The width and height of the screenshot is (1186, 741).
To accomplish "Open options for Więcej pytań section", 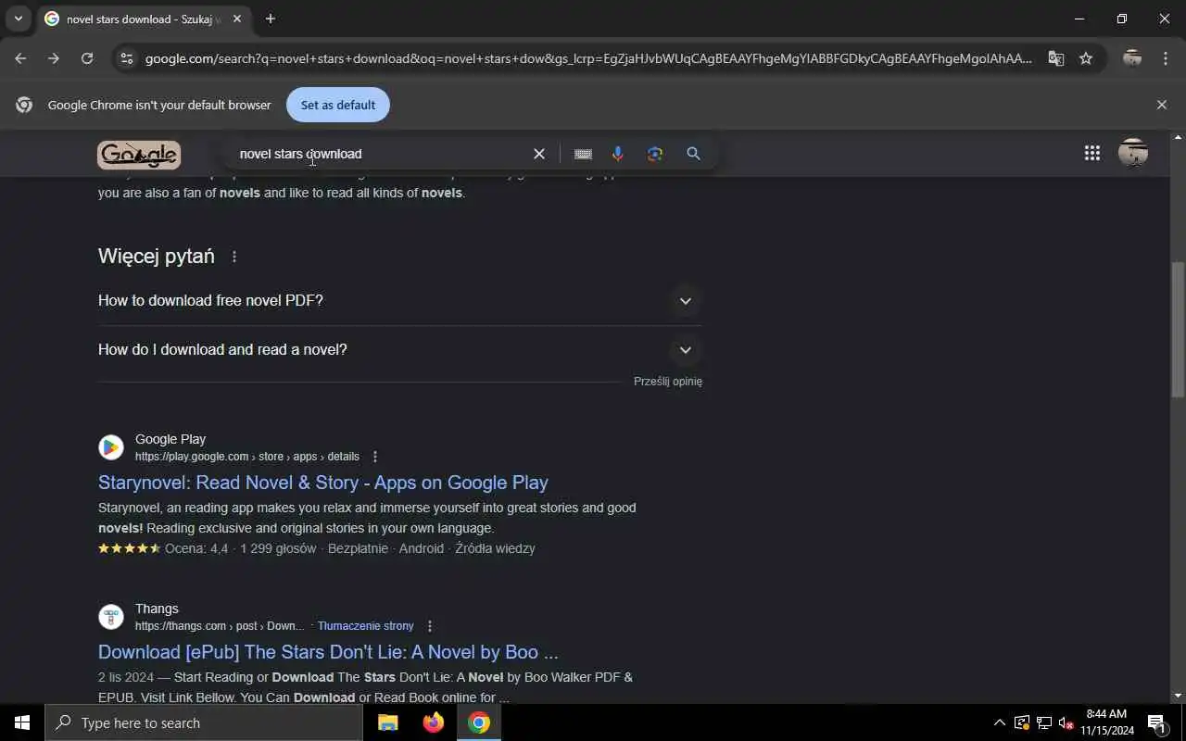I will coord(234,257).
